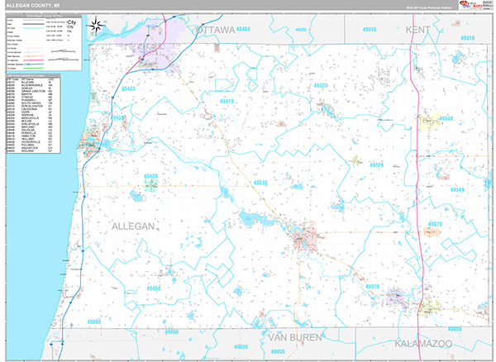Viewport: 496px width, 362px height.
Task: Select the MIDDLEVILLE row in ZIP index
Action: [x=30, y=118]
